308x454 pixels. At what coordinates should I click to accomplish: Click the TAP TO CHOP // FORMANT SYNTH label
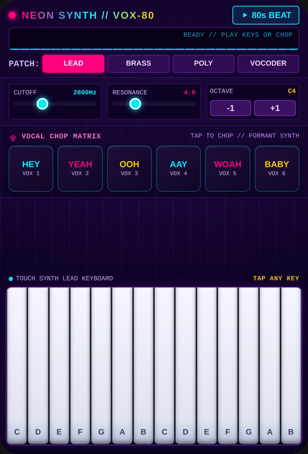tap(245, 136)
